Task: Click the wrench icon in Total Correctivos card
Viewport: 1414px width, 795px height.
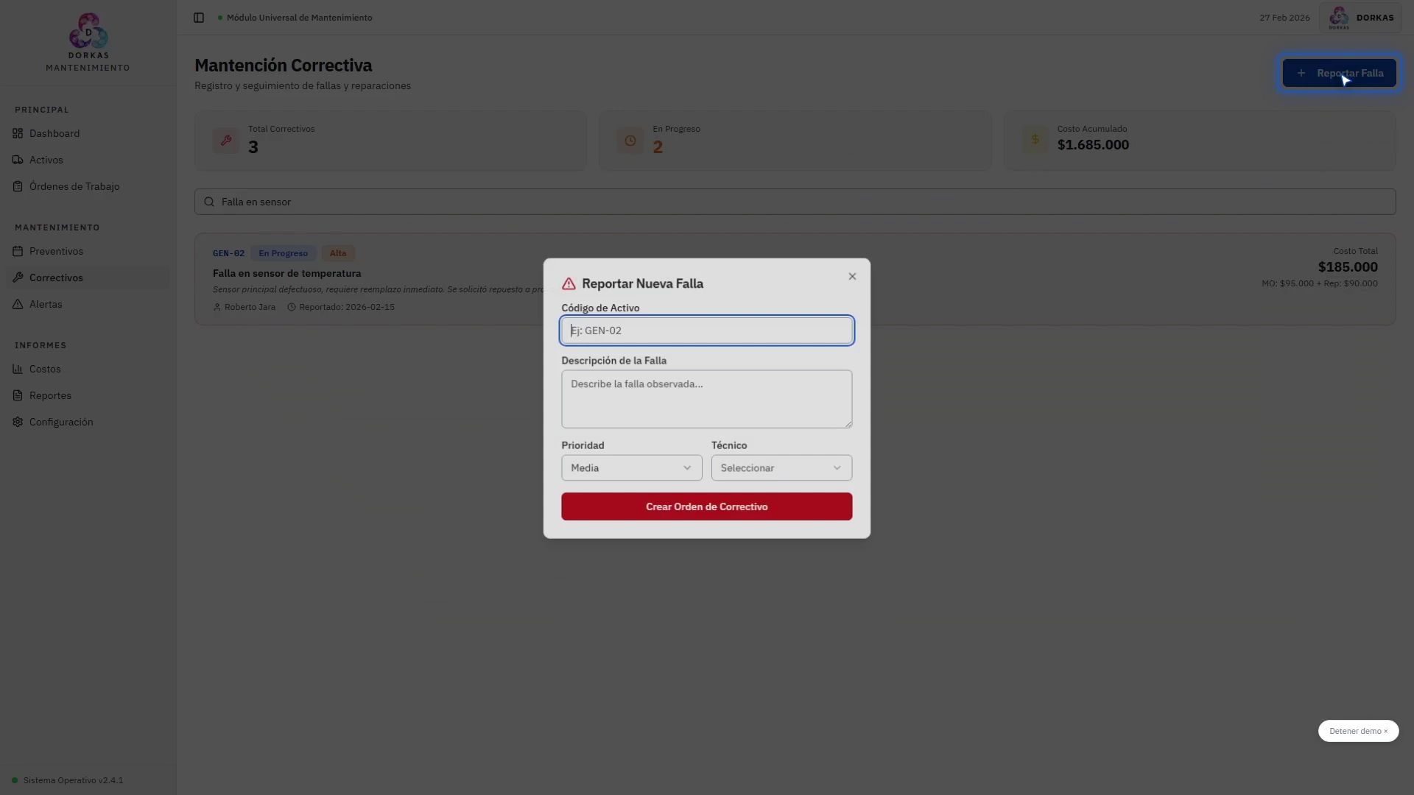Action: point(226,141)
